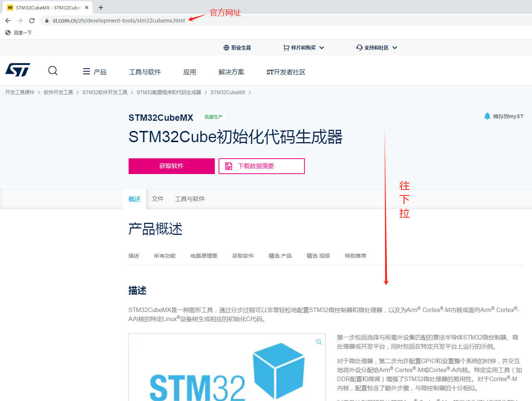The image size is (532, 401).
Task: Jump to 描述 section anchor
Action: click(134, 256)
